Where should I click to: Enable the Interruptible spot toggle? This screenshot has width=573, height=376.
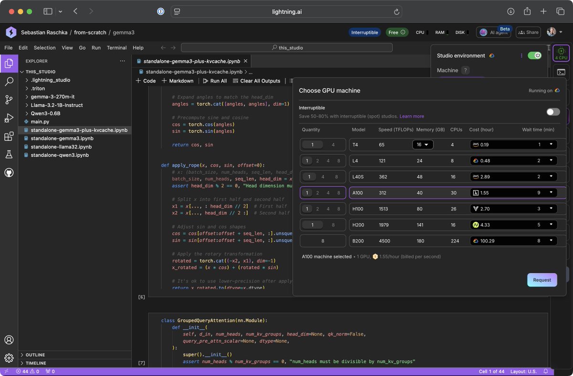[x=553, y=112]
